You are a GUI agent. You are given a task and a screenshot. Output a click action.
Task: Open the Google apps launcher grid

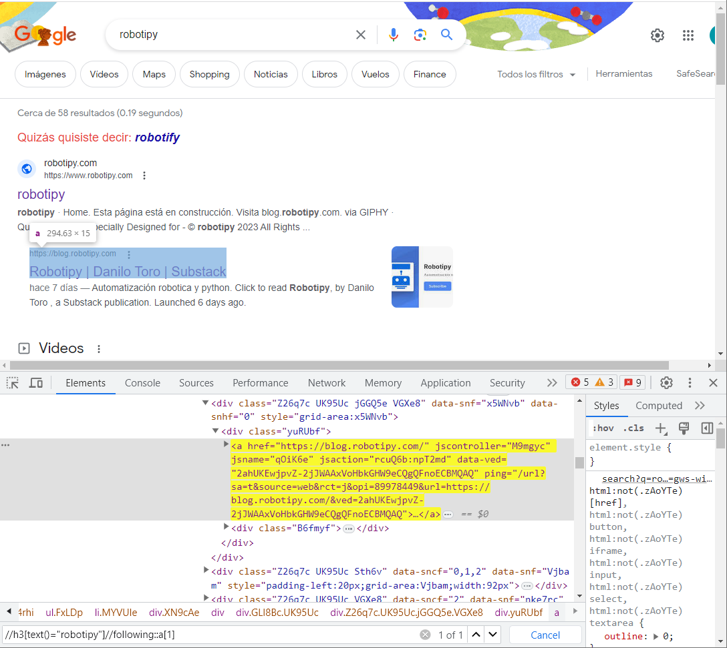(688, 35)
